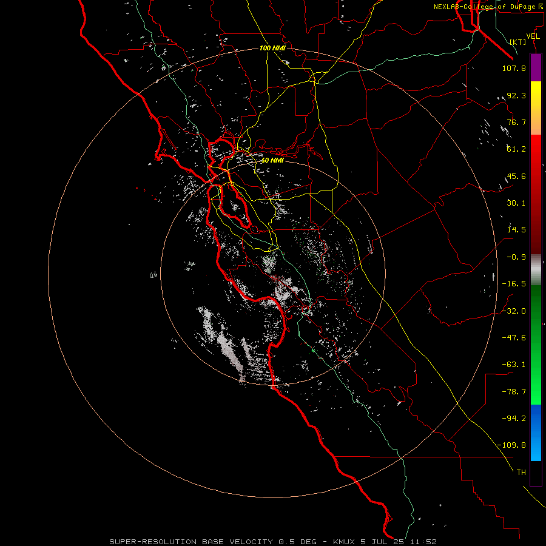The height and width of the screenshot is (546, 546).
Task: Click the "[KT]" units label
Action: (518, 42)
